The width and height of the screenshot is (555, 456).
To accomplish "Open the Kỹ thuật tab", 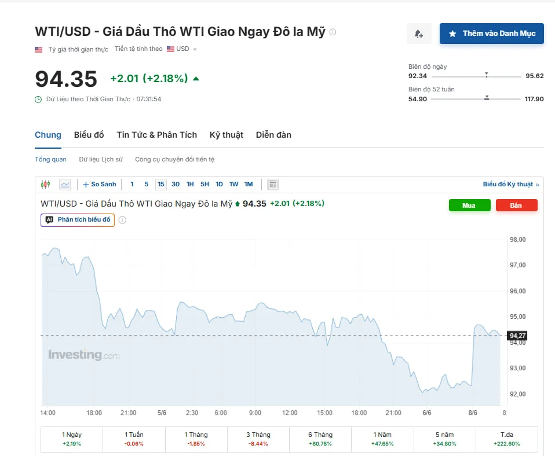I will pos(226,135).
